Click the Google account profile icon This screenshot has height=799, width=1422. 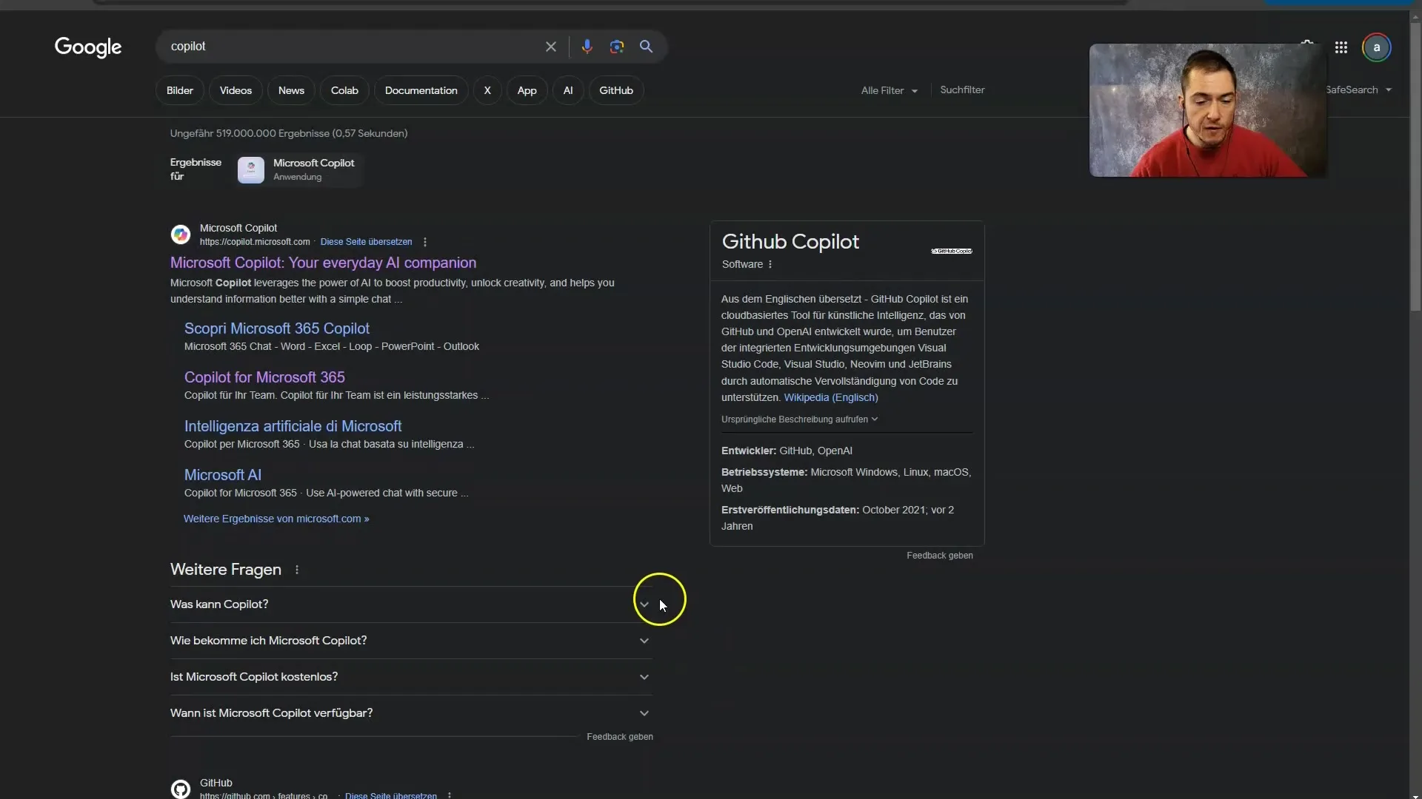click(x=1377, y=46)
